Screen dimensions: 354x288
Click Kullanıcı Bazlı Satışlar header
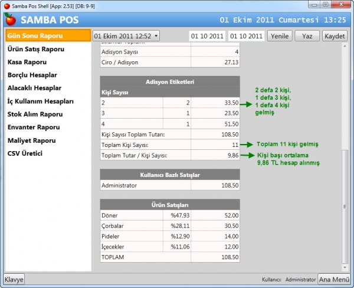pos(170,175)
